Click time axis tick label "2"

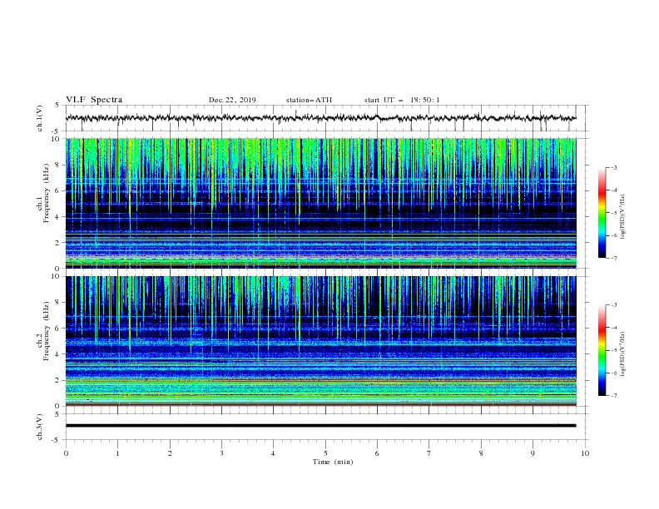(170, 453)
